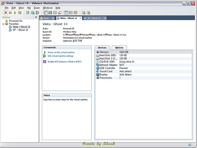Click the Revert to Snapshot toolbar icon
197x148 pixels.
tap(33, 13)
